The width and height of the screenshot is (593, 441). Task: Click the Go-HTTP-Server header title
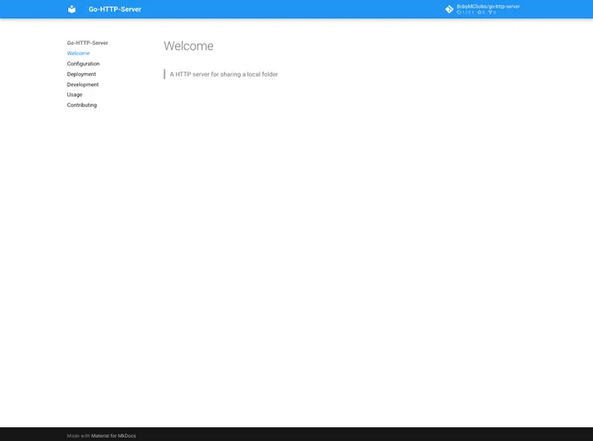(x=115, y=9)
